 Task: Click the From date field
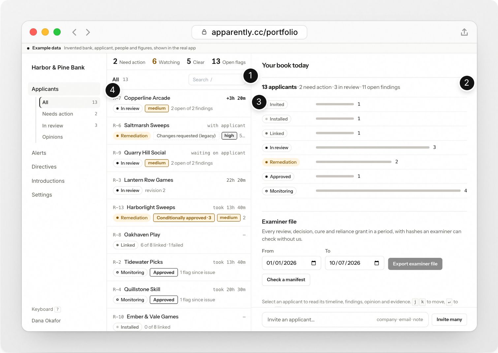click(x=291, y=263)
